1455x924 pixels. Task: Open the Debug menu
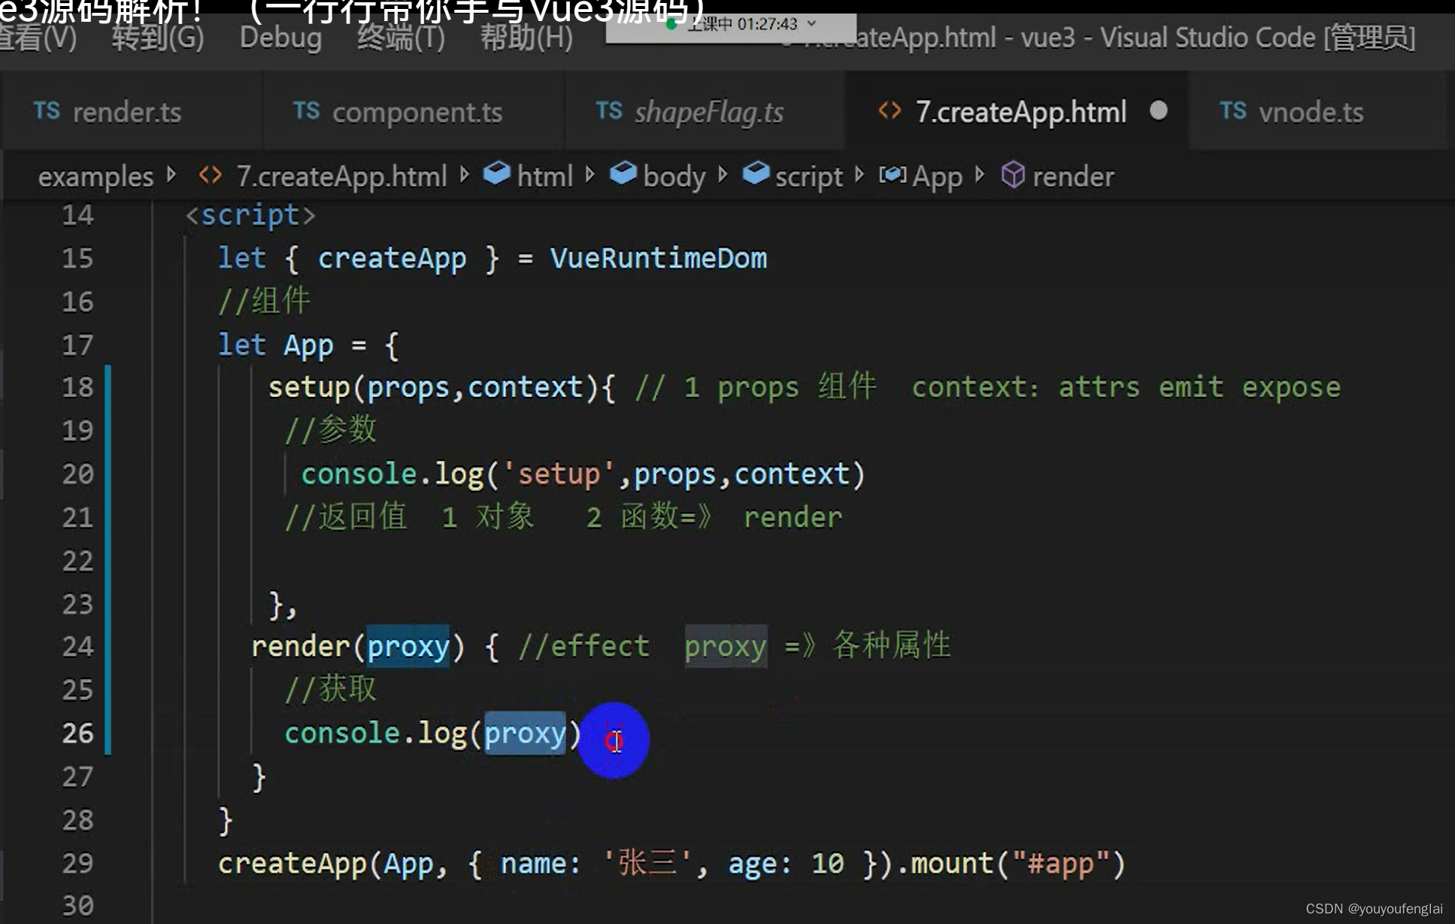(x=280, y=38)
